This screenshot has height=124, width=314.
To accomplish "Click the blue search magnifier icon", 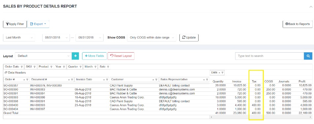I will [308, 56].
